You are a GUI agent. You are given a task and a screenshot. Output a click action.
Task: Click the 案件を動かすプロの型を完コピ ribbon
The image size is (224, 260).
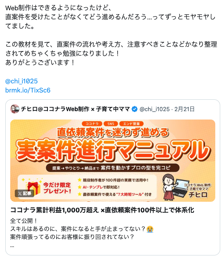(x=113, y=168)
